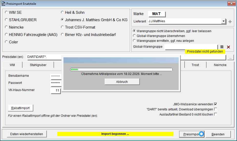Click the Global-Warengruppe input field
This screenshot has width=237, height=141.
pyautogui.click(x=191, y=47)
